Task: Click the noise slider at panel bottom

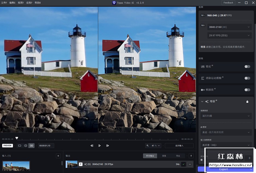Action: tap(201, 160)
